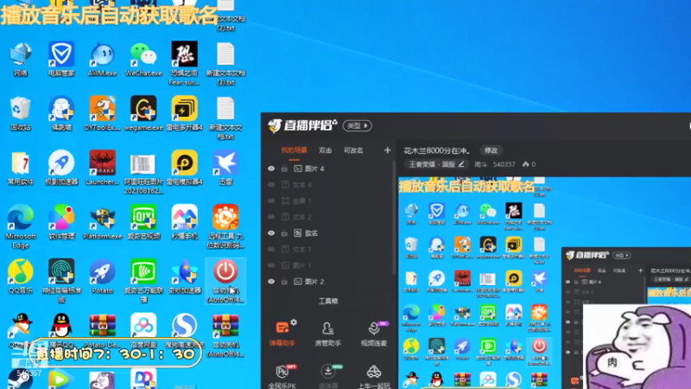The image size is (691, 389).
Task: Hide the 歌名 source layer
Action: pyautogui.click(x=271, y=233)
